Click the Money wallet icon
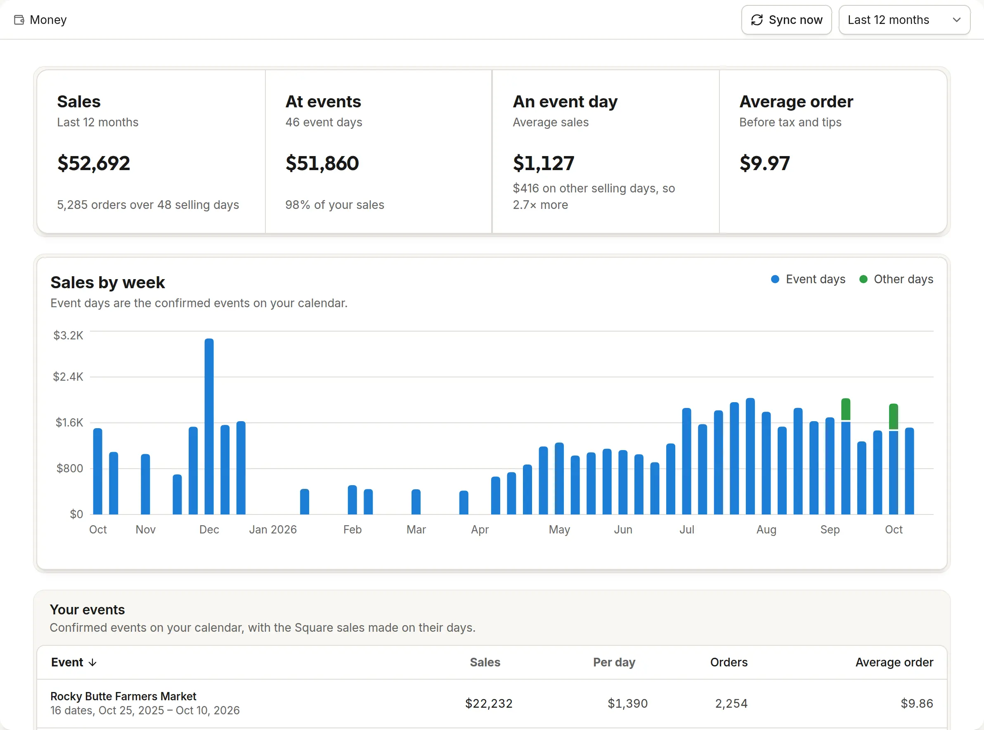The image size is (984, 730). [19, 20]
